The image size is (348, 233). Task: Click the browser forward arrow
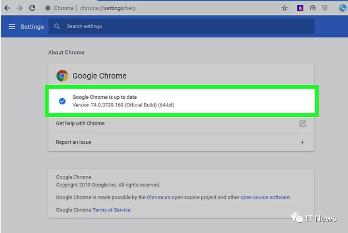[x=19, y=8]
